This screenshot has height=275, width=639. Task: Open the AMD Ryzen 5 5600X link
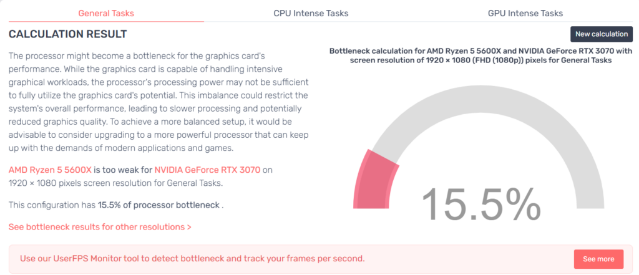click(x=50, y=170)
